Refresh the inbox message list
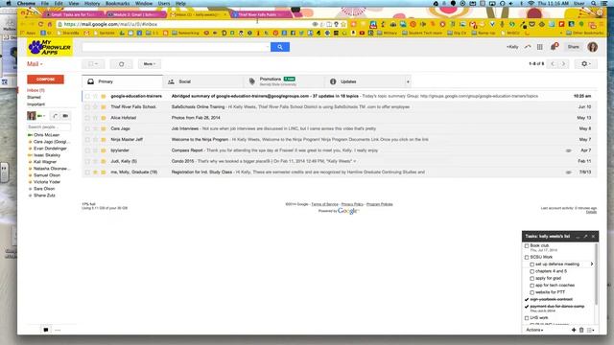 122,64
